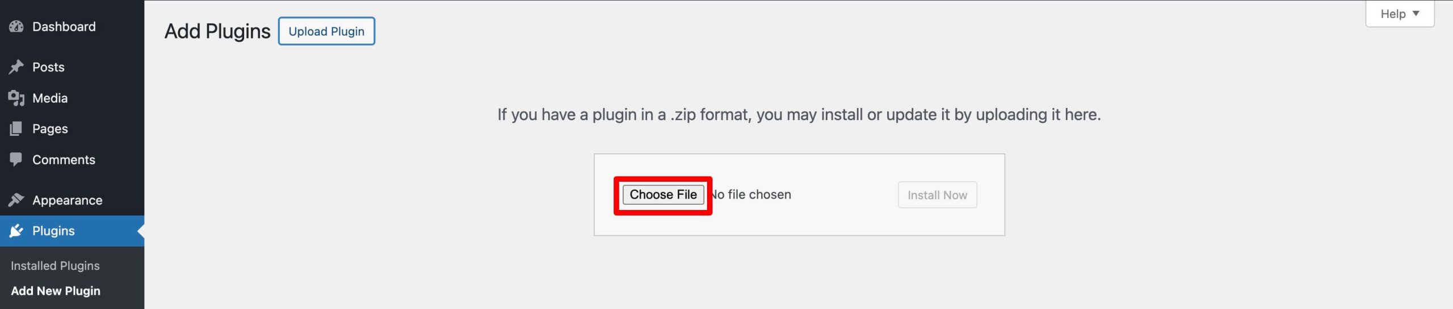Click the Comments speech bubble icon
The width and height of the screenshot is (1453, 309).
(x=16, y=160)
